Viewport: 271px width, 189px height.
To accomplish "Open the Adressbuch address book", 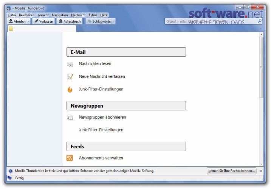I will pos(70,21).
